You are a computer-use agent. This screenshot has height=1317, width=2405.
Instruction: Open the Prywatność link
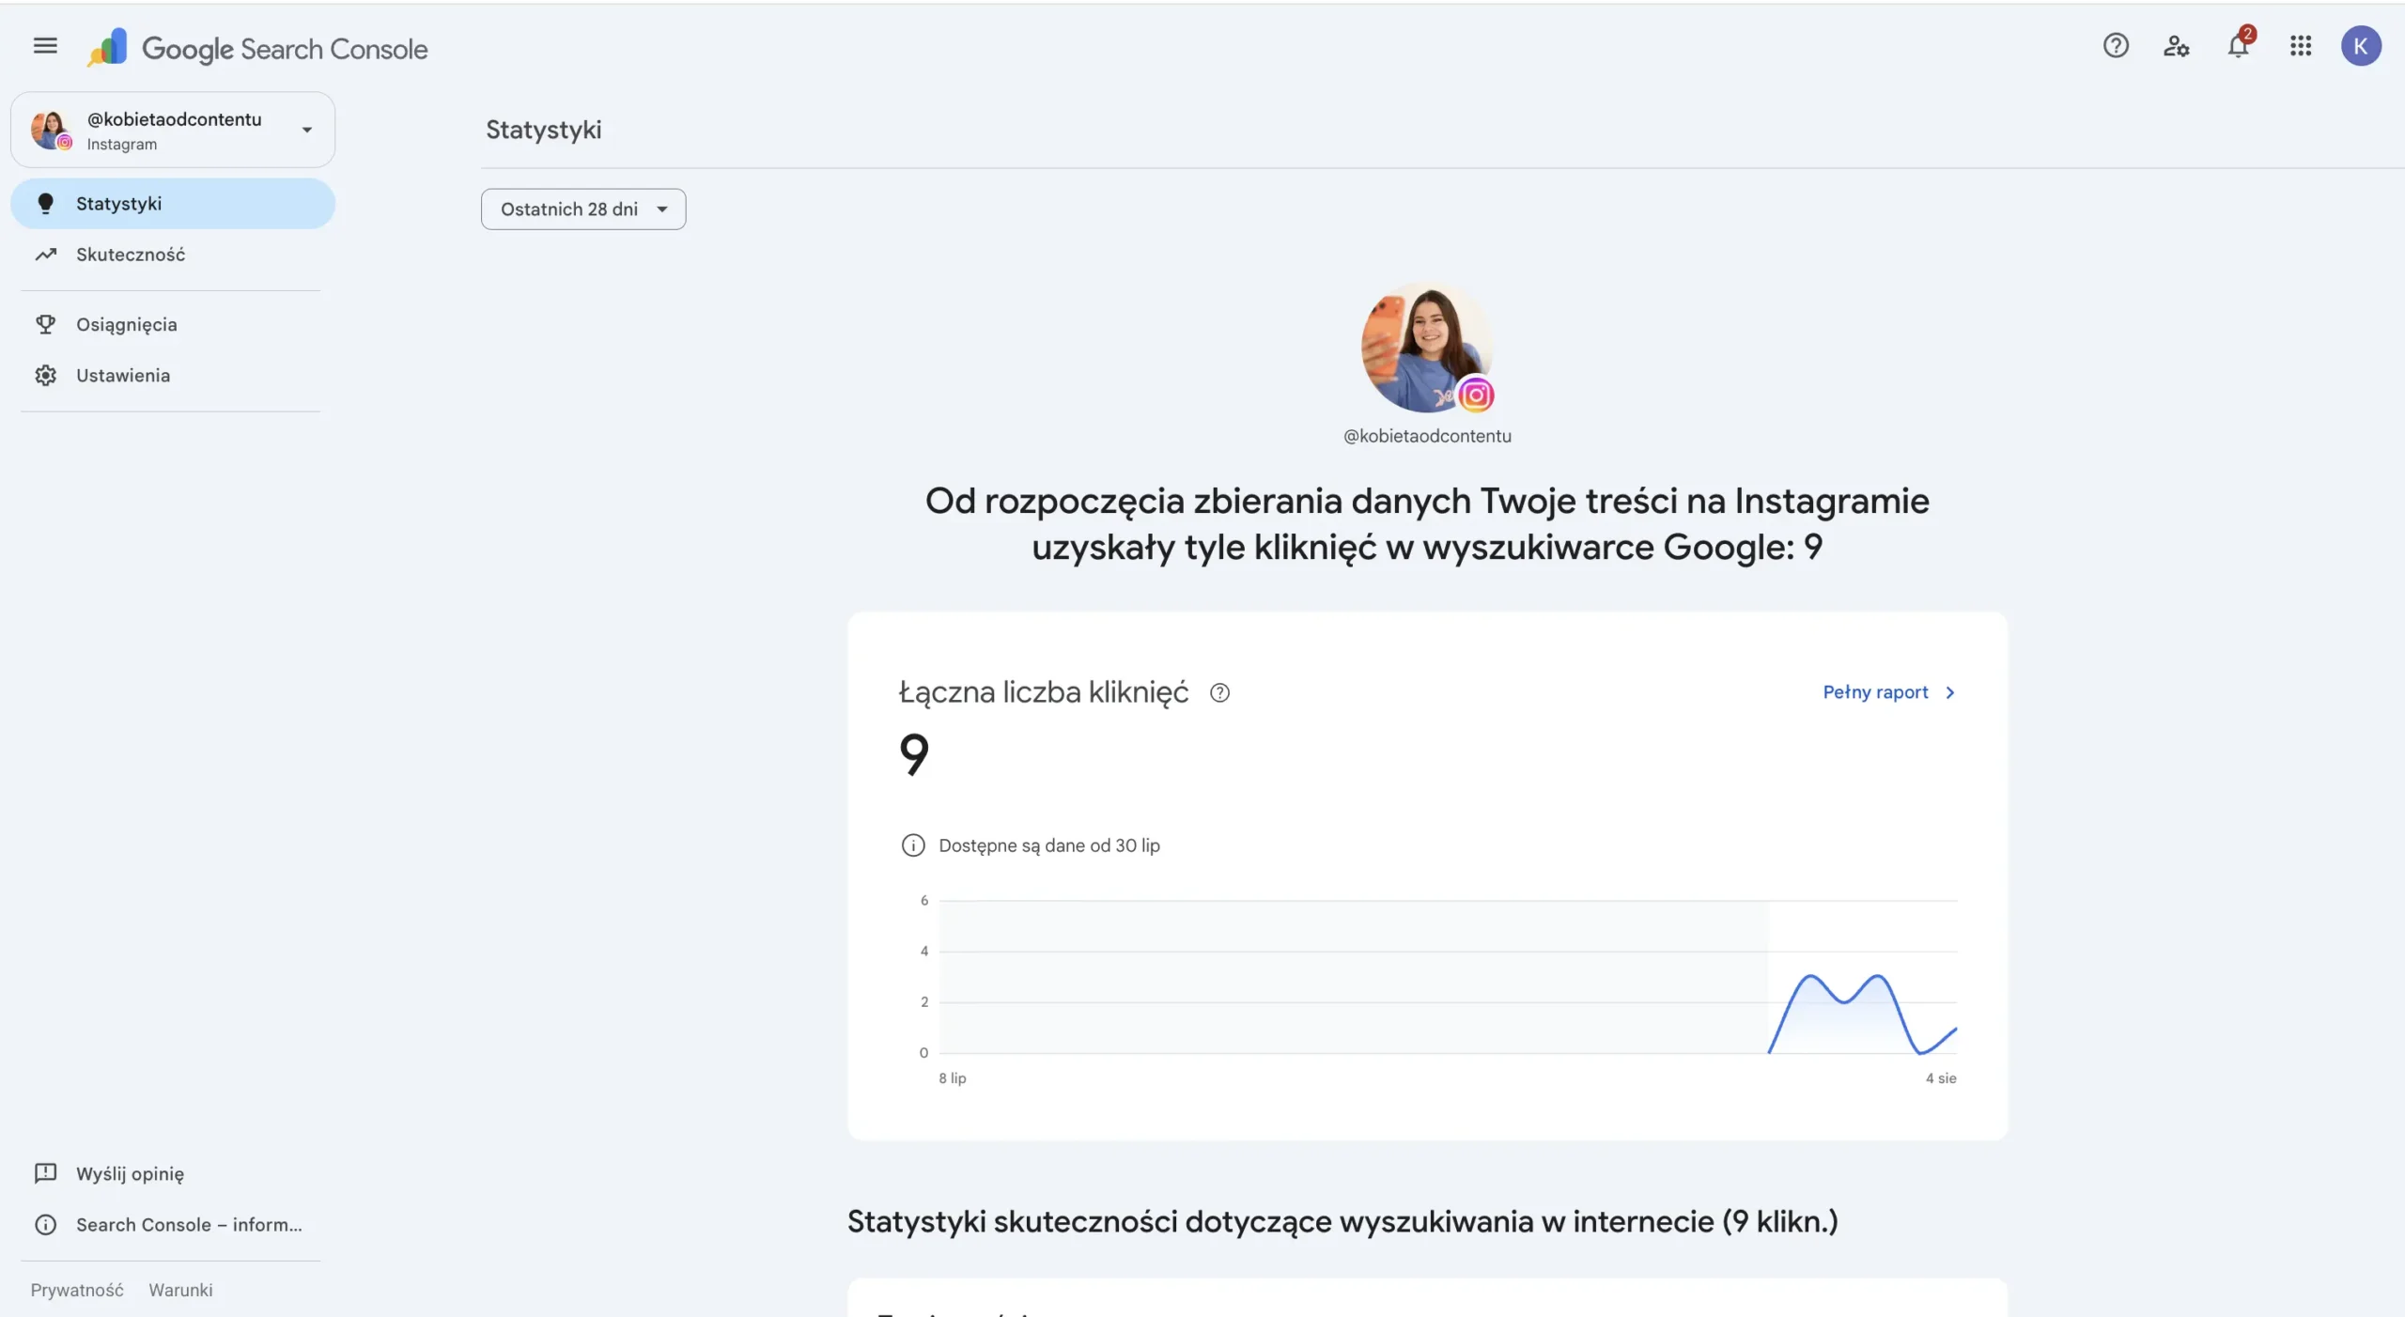pos(76,1291)
